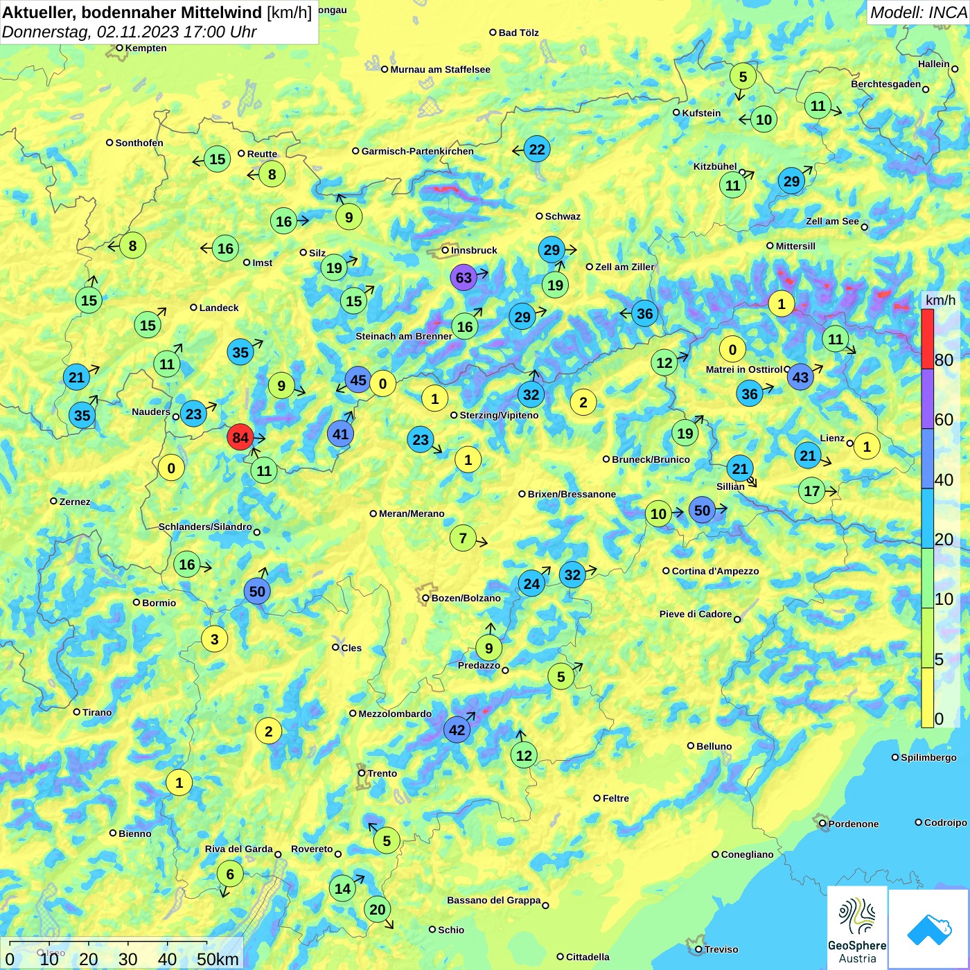Click the 12 marker above Feltre
This screenshot has height=970, width=970.
(524, 755)
